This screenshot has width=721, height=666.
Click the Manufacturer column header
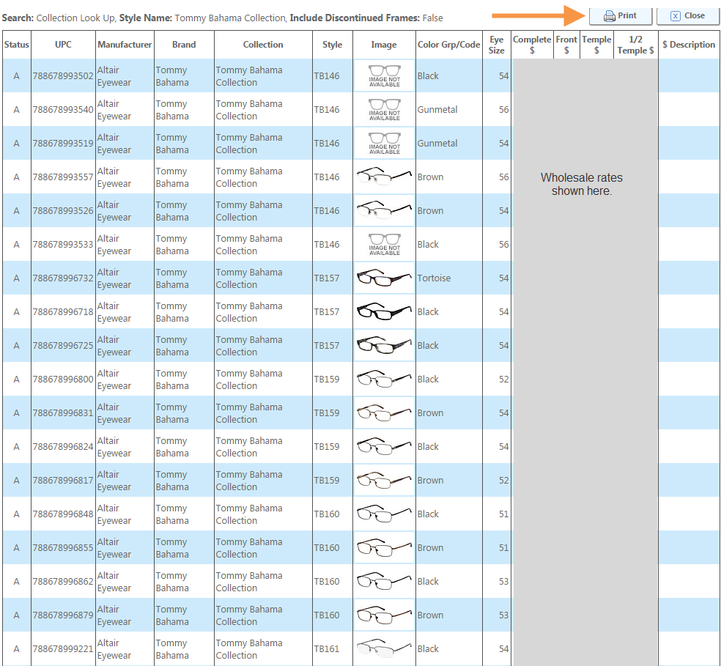coord(125,45)
